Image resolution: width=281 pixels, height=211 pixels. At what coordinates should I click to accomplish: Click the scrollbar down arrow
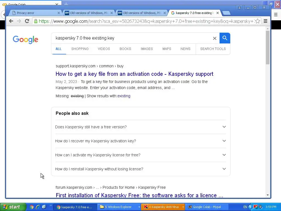tap(268, 195)
